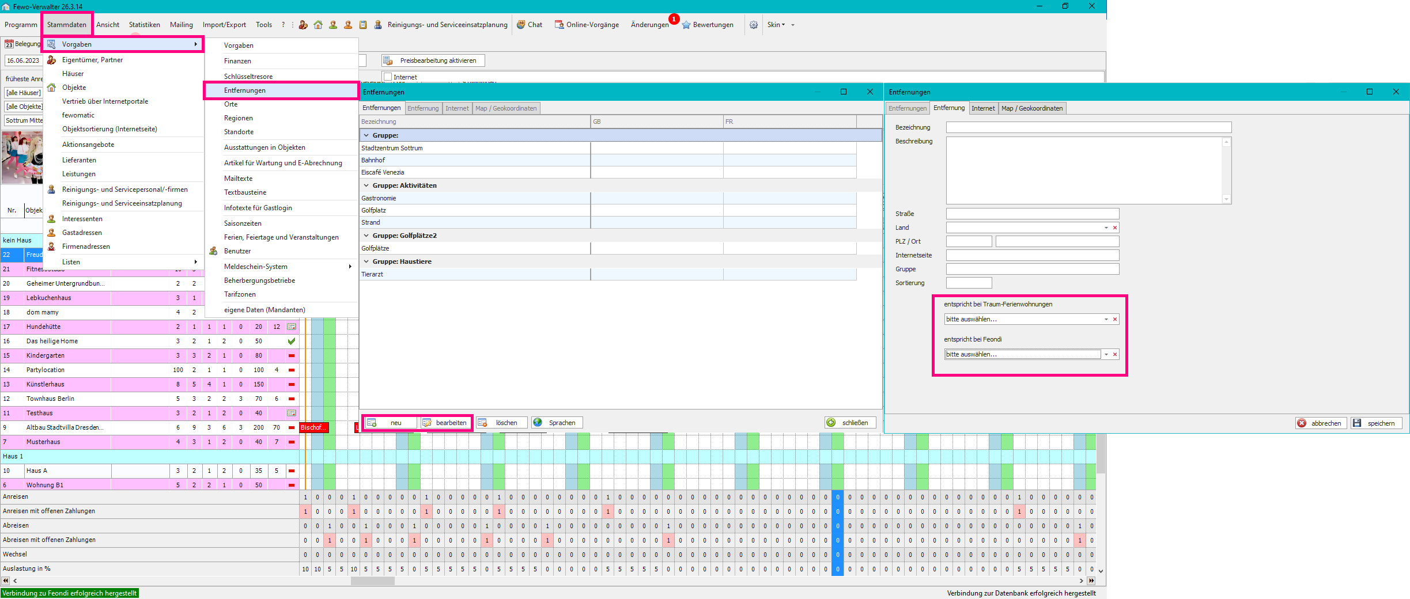Open Änderungen with the red notification badge
The width and height of the screenshot is (1410, 599).
point(650,25)
